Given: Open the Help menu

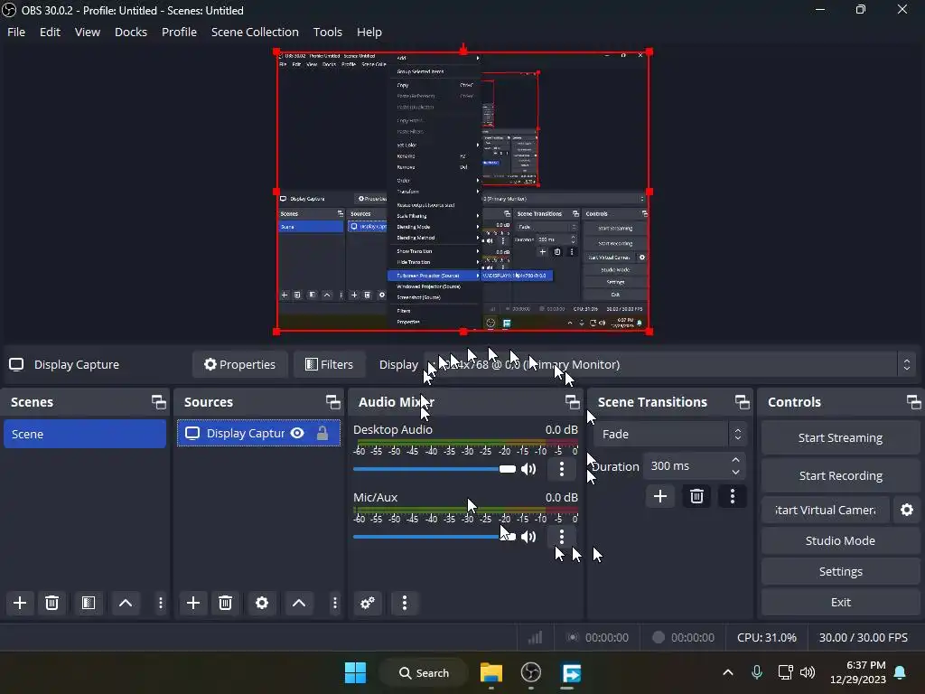Looking at the screenshot, I should coord(369,32).
